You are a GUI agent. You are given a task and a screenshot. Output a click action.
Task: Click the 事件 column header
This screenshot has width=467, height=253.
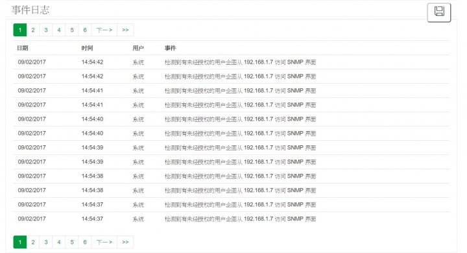coord(171,48)
